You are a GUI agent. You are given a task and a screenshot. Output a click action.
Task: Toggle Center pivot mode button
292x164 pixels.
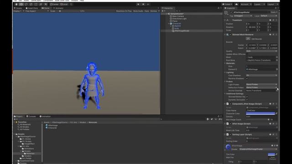pos(54,4)
